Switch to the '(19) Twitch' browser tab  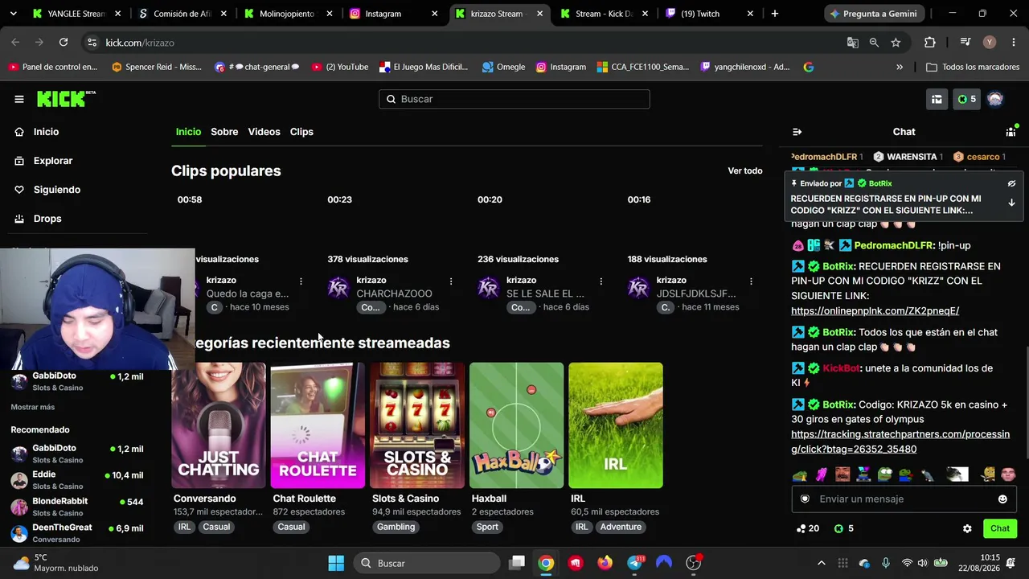click(710, 14)
